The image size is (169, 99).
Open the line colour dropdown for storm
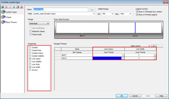pyautogui.click(x=123, y=58)
